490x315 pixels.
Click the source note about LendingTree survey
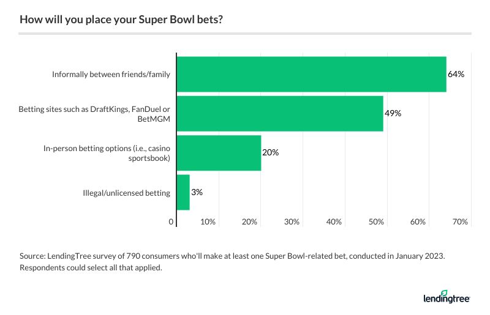click(x=232, y=257)
